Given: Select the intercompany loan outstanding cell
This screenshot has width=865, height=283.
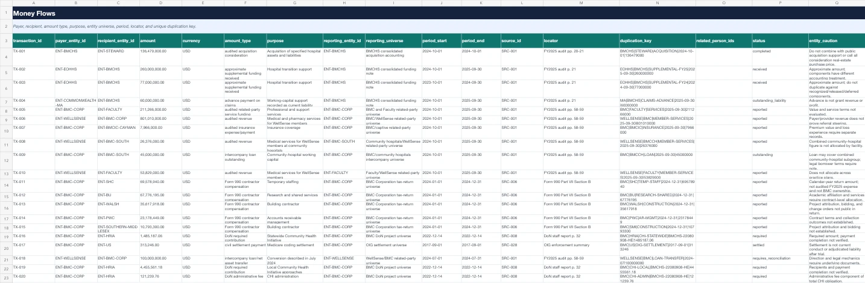Looking at the screenshot, I should [x=244, y=161].
